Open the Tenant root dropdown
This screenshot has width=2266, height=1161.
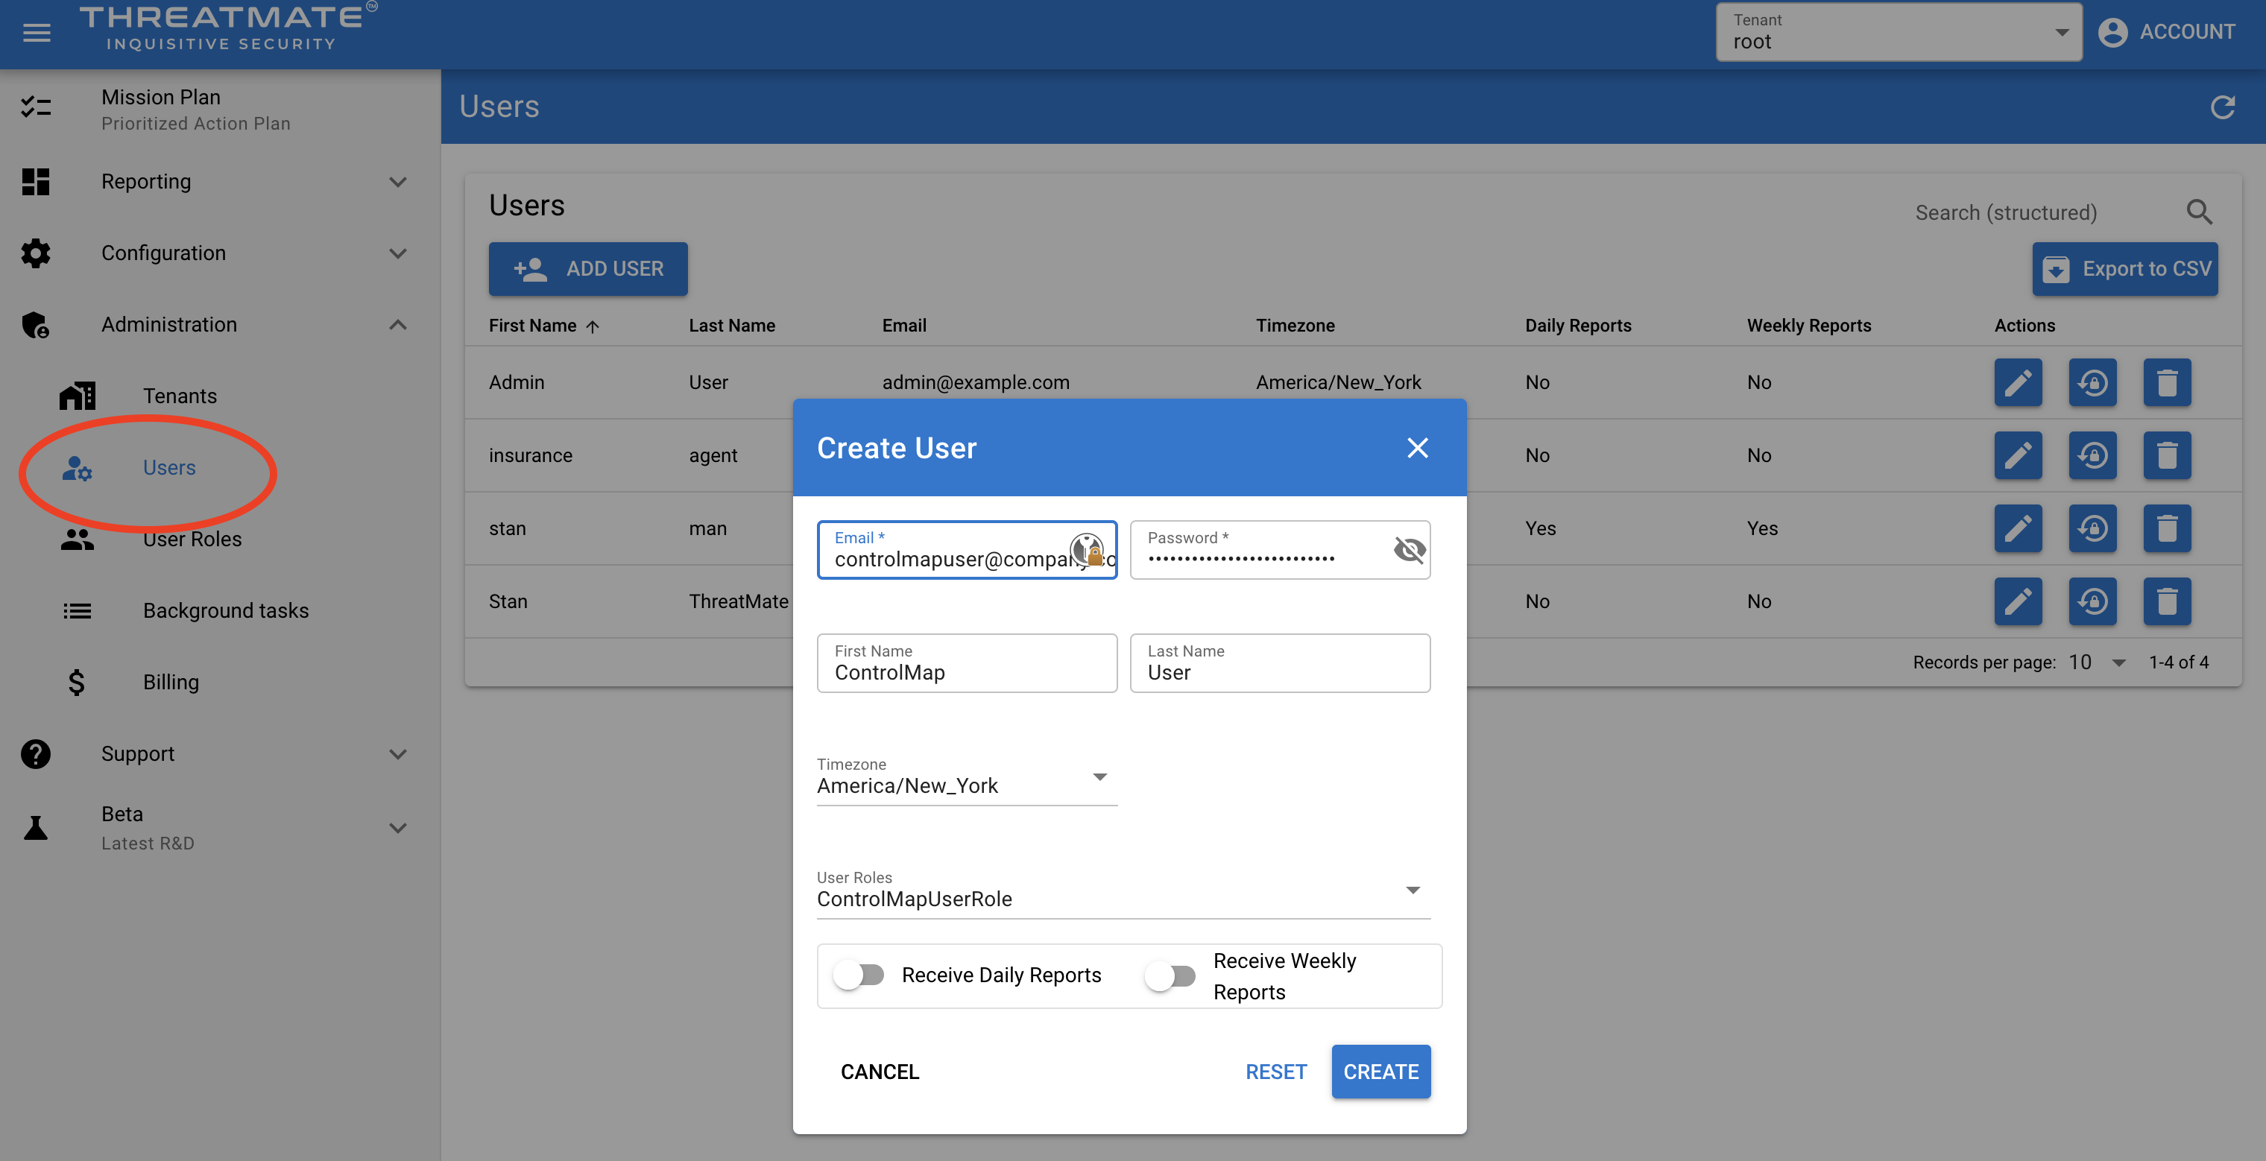pyautogui.click(x=1899, y=33)
